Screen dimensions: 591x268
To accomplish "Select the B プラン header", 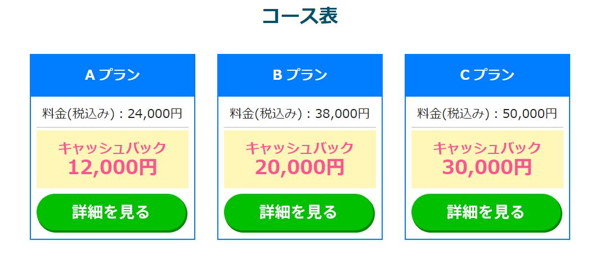I will pyautogui.click(x=300, y=75).
